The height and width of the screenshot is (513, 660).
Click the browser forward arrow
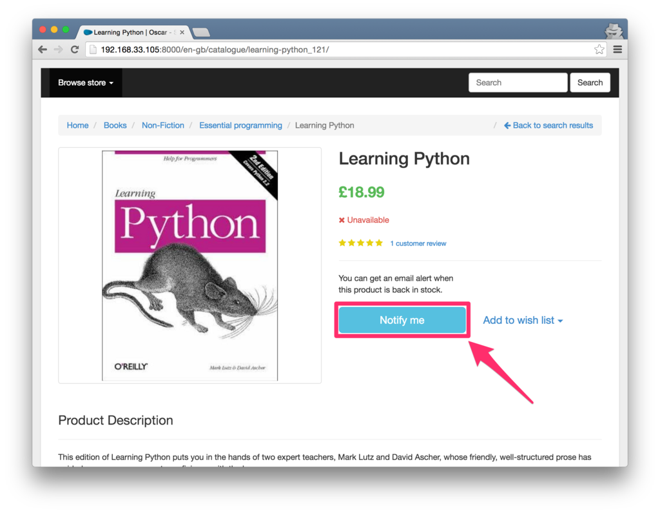pos(59,50)
